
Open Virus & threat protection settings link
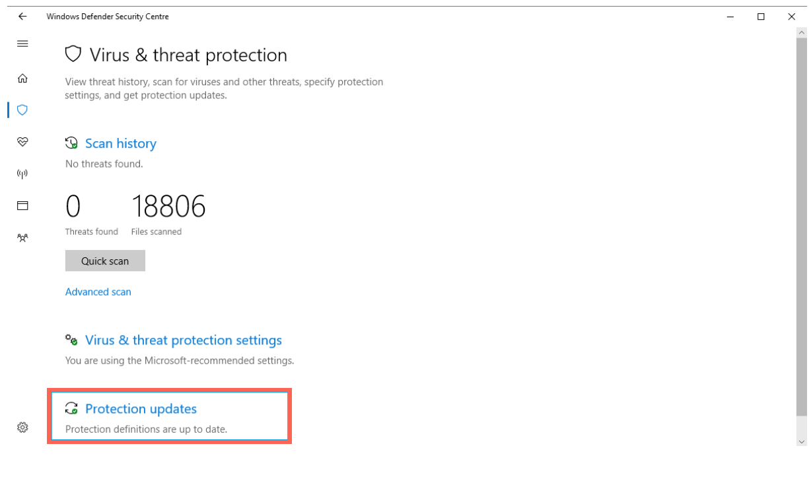pyautogui.click(x=184, y=340)
